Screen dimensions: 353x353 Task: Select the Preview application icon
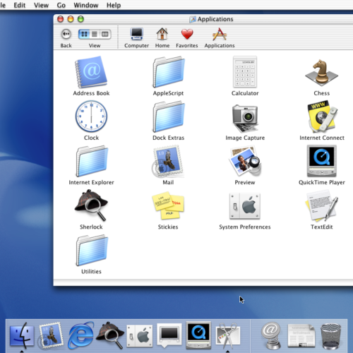[245, 161]
